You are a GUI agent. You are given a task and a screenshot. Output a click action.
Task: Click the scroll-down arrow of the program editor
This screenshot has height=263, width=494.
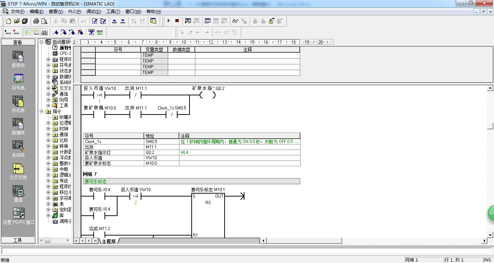pos(490,235)
